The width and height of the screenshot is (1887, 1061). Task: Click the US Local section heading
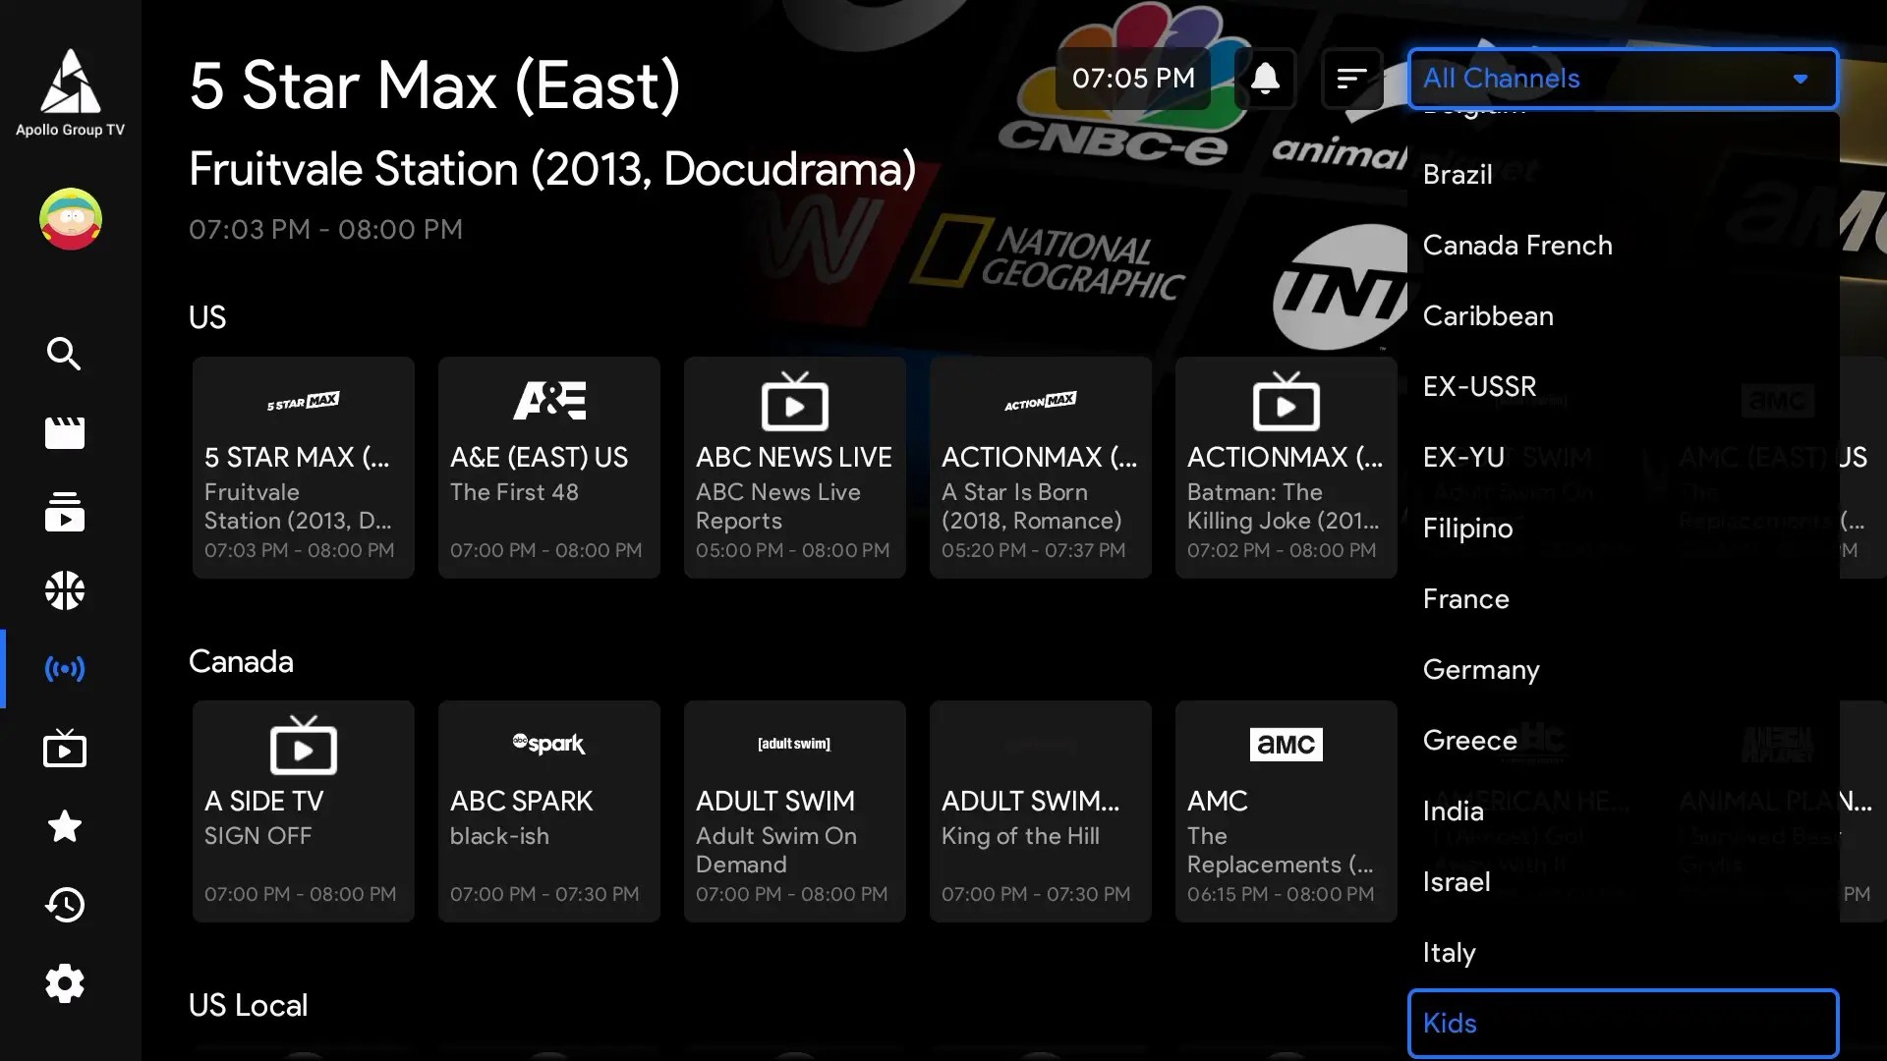[x=248, y=1005]
